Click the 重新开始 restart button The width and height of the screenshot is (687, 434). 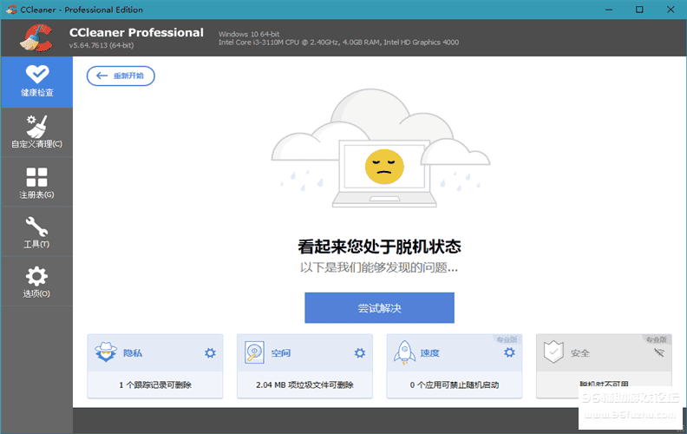click(x=121, y=76)
